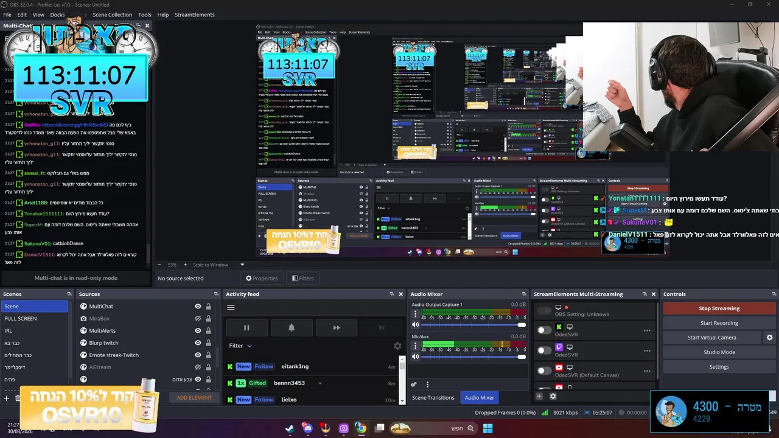Add a multi-streaming destination with plus

[x=539, y=396]
